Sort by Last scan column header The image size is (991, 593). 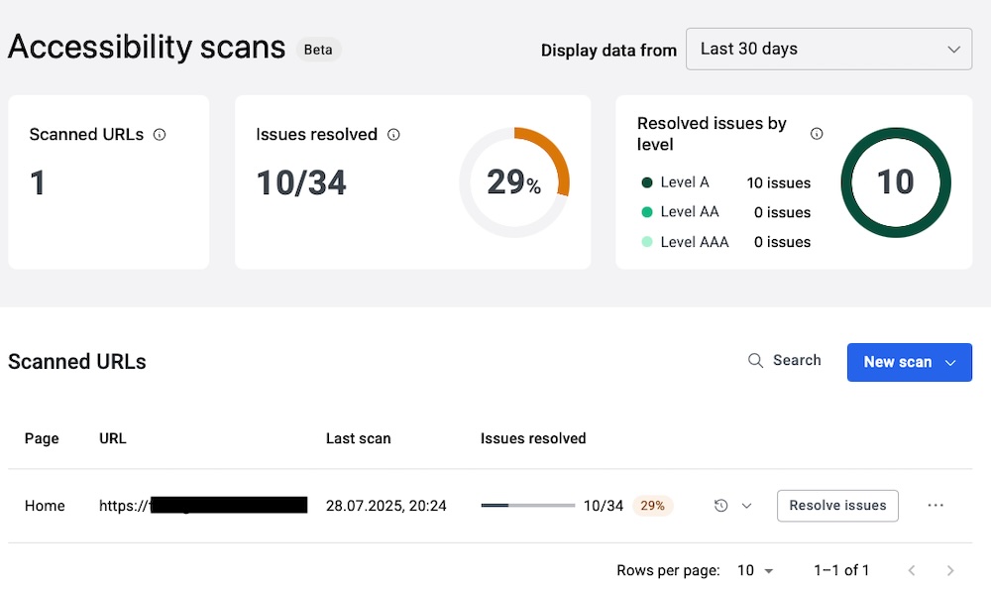click(358, 438)
